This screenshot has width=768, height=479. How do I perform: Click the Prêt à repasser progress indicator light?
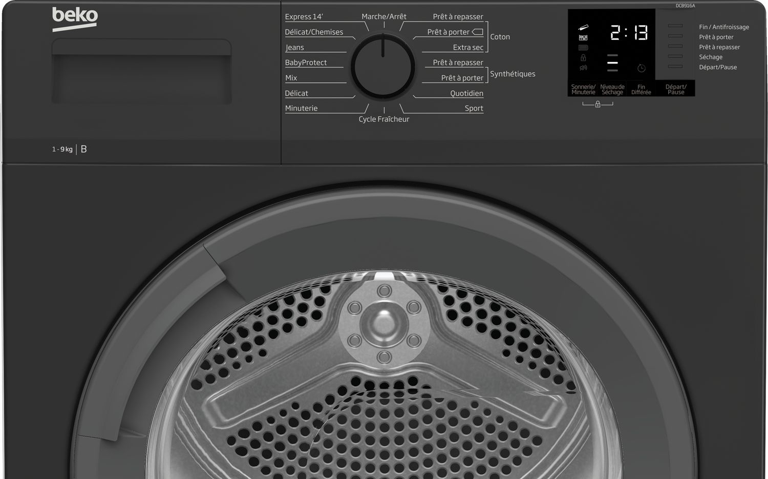click(675, 46)
